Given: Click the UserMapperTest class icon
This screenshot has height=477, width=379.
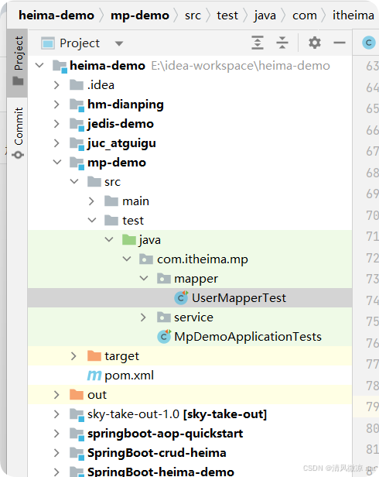Looking at the screenshot, I should pos(181,298).
